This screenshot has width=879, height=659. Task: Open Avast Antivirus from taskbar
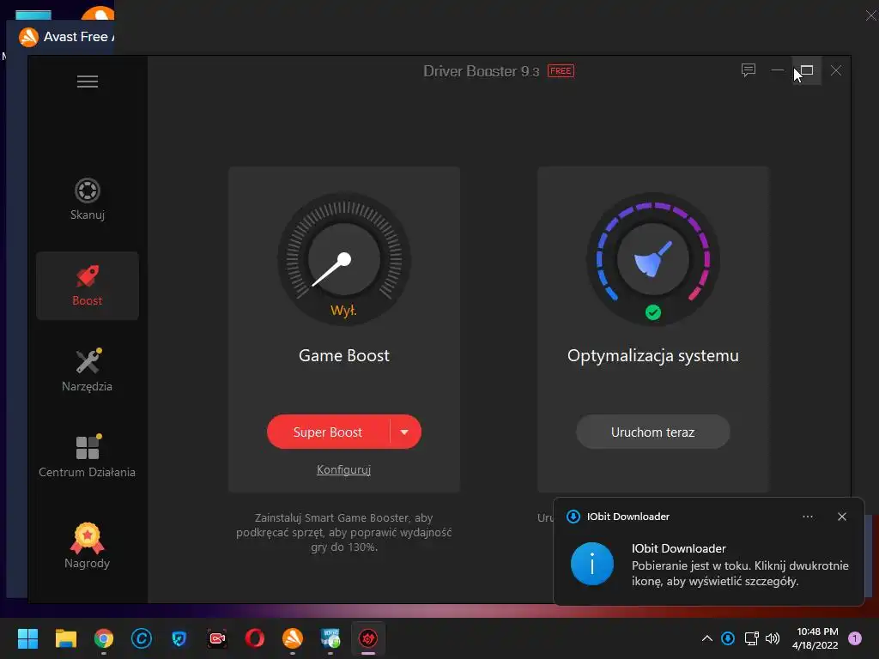293,638
